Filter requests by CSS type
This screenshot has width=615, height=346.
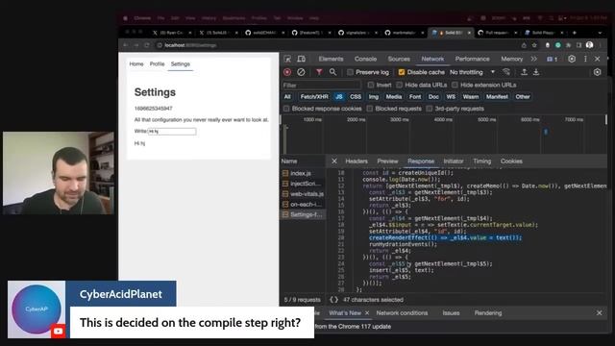click(x=356, y=97)
